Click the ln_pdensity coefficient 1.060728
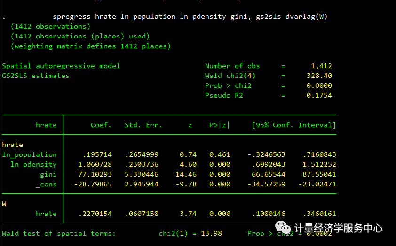This screenshot has width=396, height=246. pos(95,164)
